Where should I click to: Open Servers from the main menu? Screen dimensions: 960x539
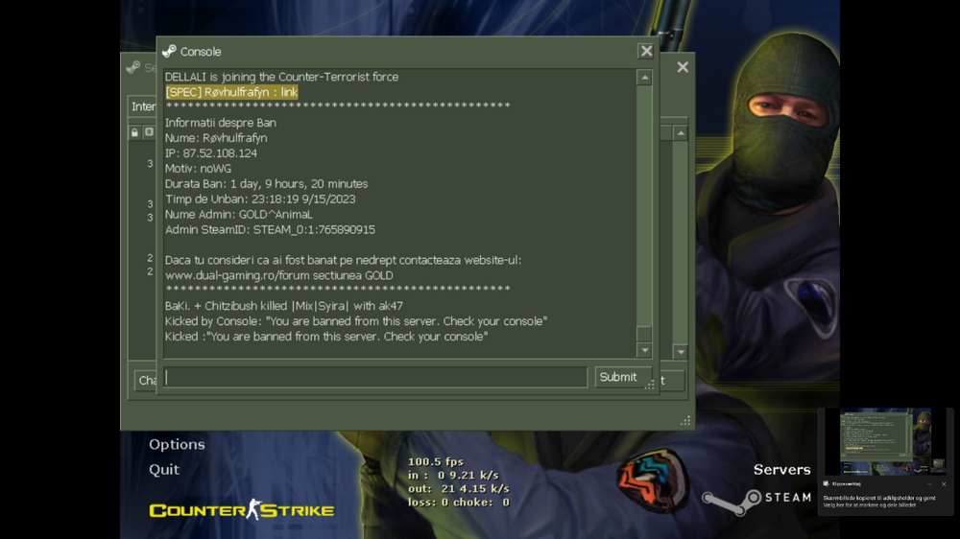coord(781,469)
